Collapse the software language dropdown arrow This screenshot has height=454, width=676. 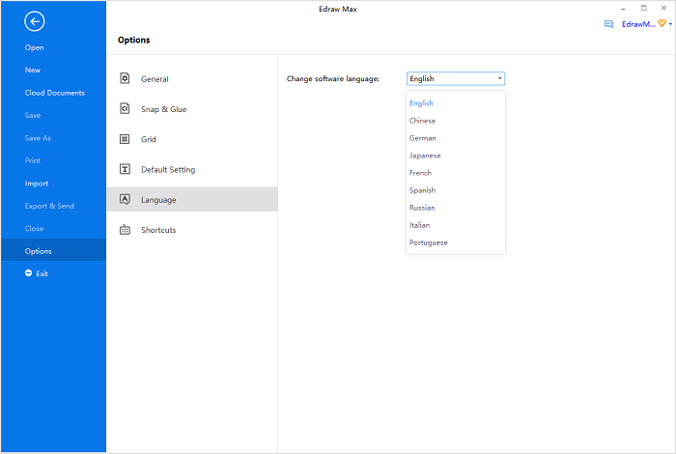pos(499,78)
